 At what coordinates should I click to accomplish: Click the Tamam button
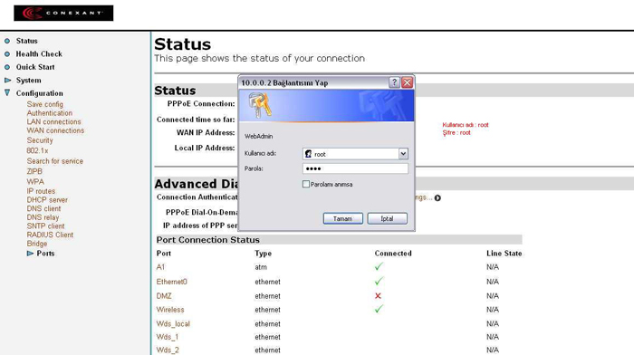[x=343, y=219]
